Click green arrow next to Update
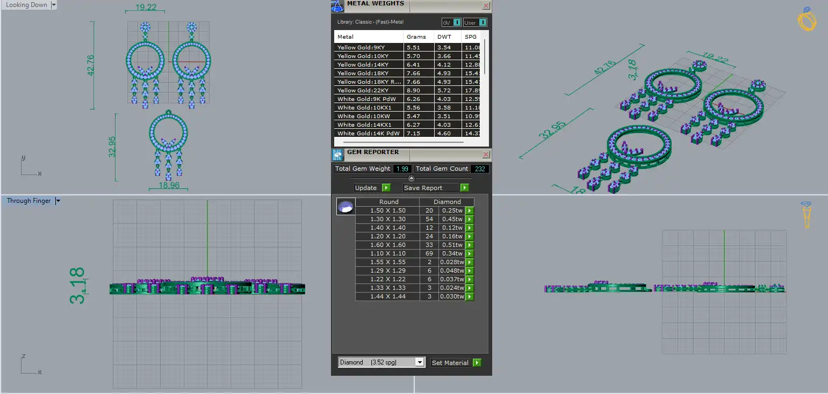The height and width of the screenshot is (394, 828). (386, 188)
